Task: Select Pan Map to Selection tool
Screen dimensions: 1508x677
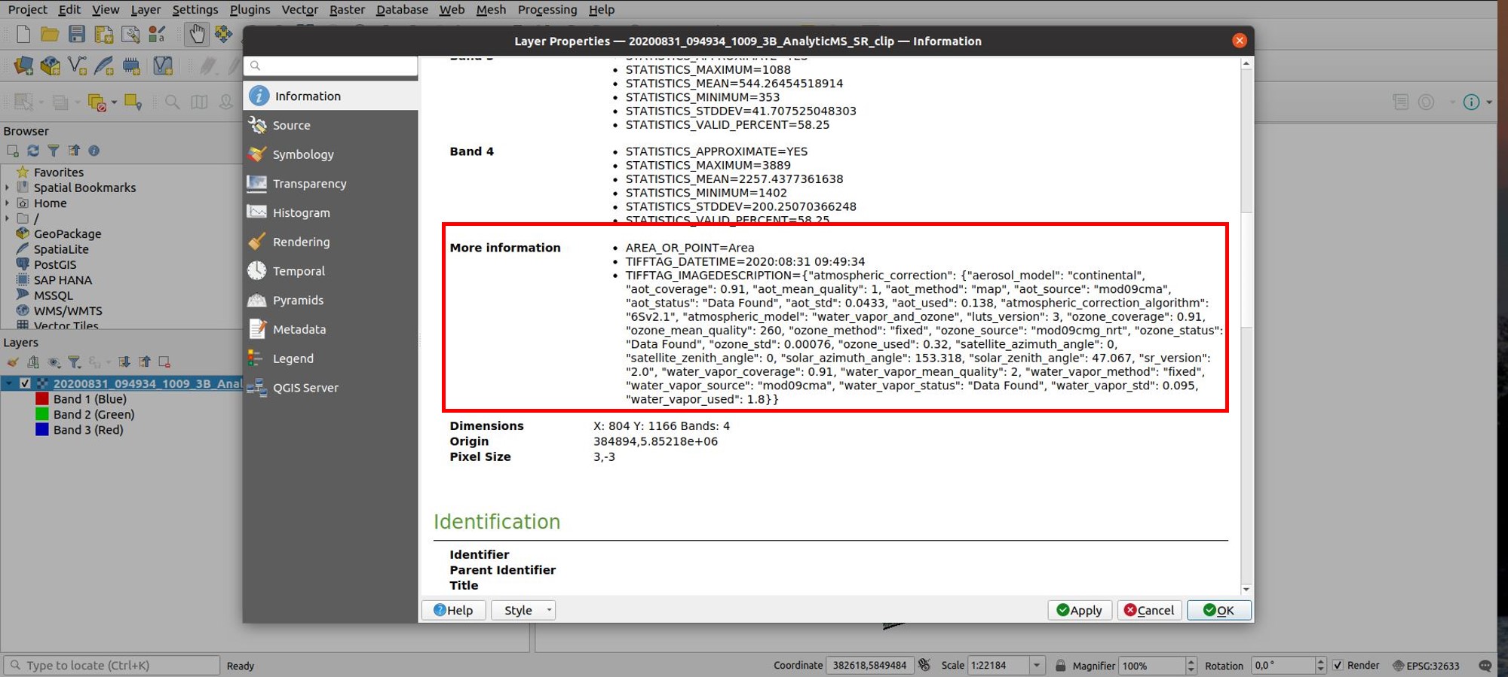Action: pyautogui.click(x=224, y=34)
